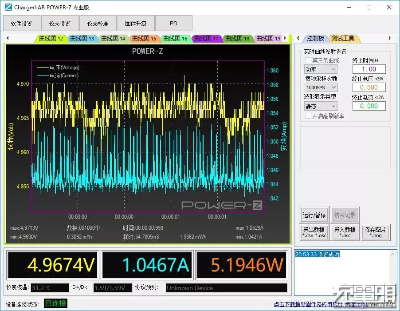400x311 pixels.
Task: Click the max:4.9713V statistic
Action: coord(24,227)
